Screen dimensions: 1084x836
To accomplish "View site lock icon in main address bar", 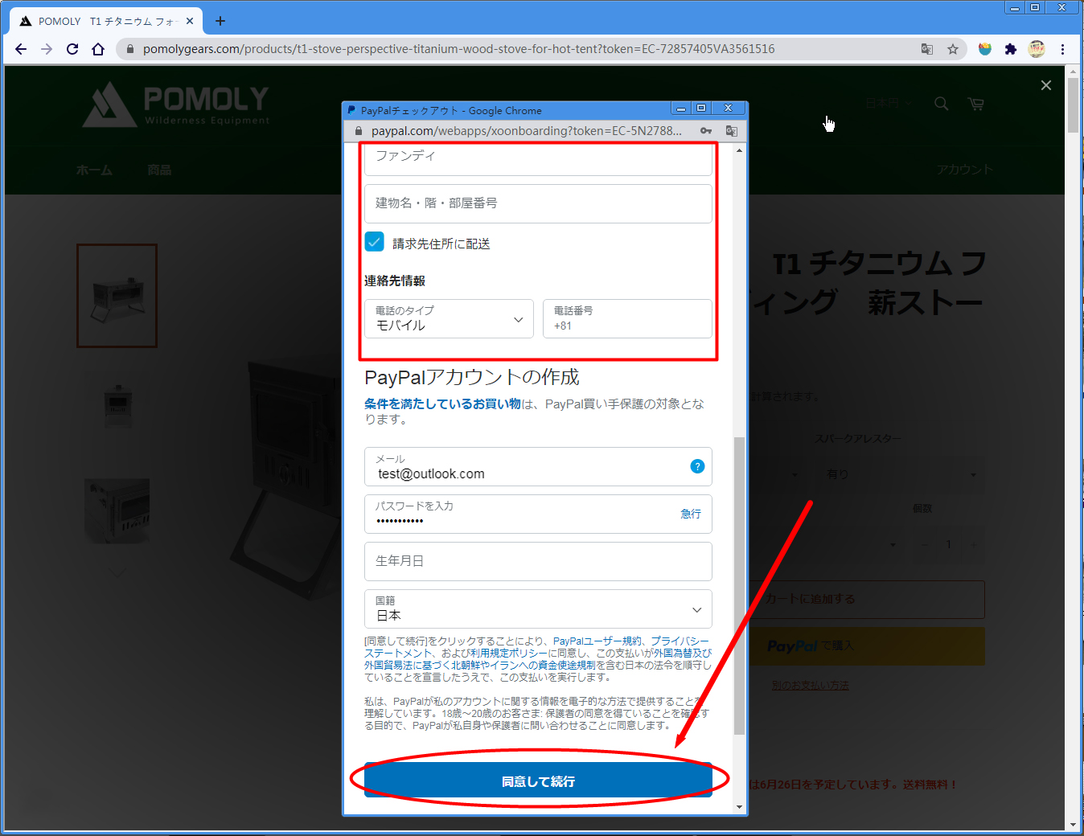I will coord(129,49).
